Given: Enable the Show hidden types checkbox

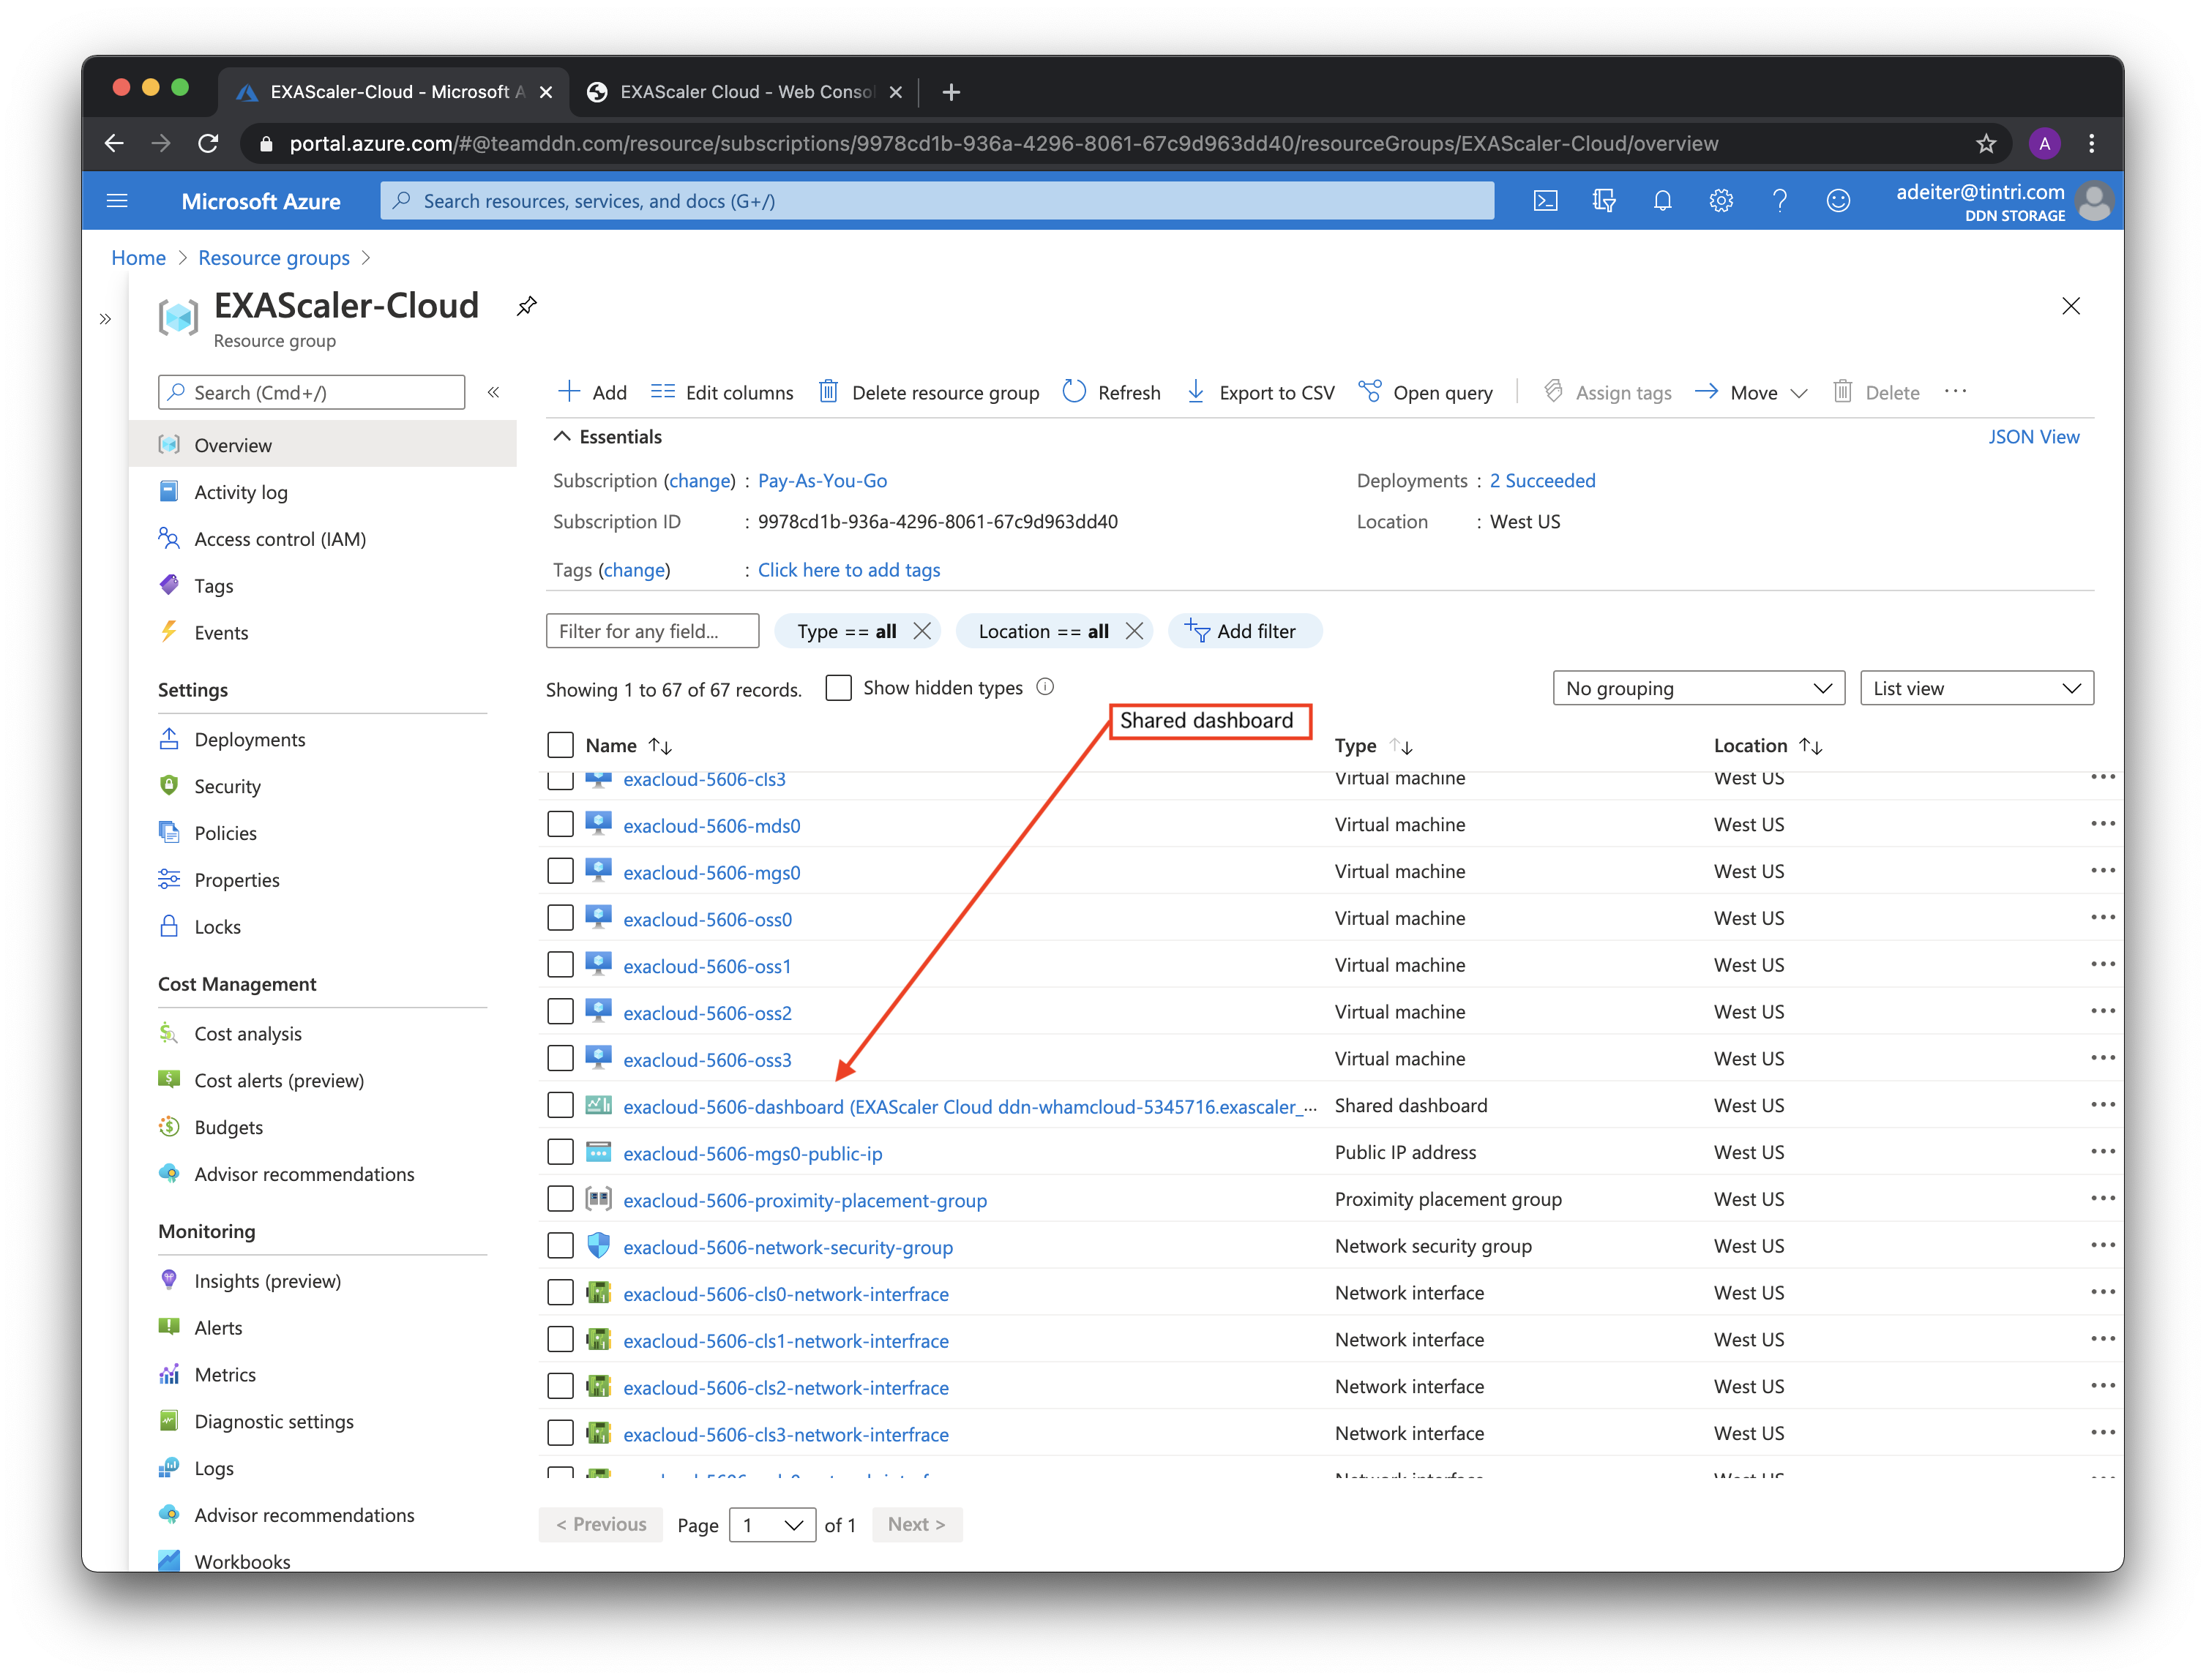Looking at the screenshot, I should [x=838, y=688].
